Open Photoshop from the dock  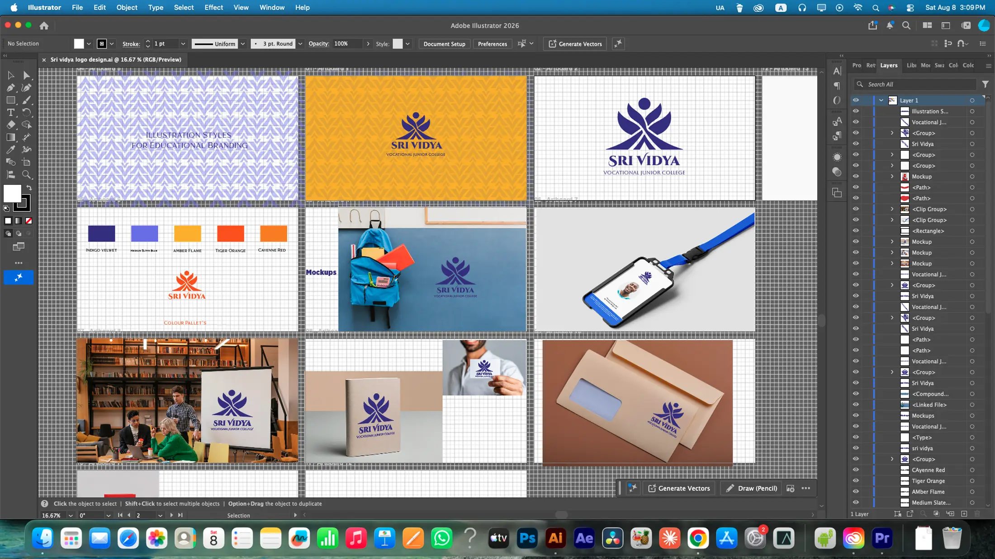[x=527, y=538]
